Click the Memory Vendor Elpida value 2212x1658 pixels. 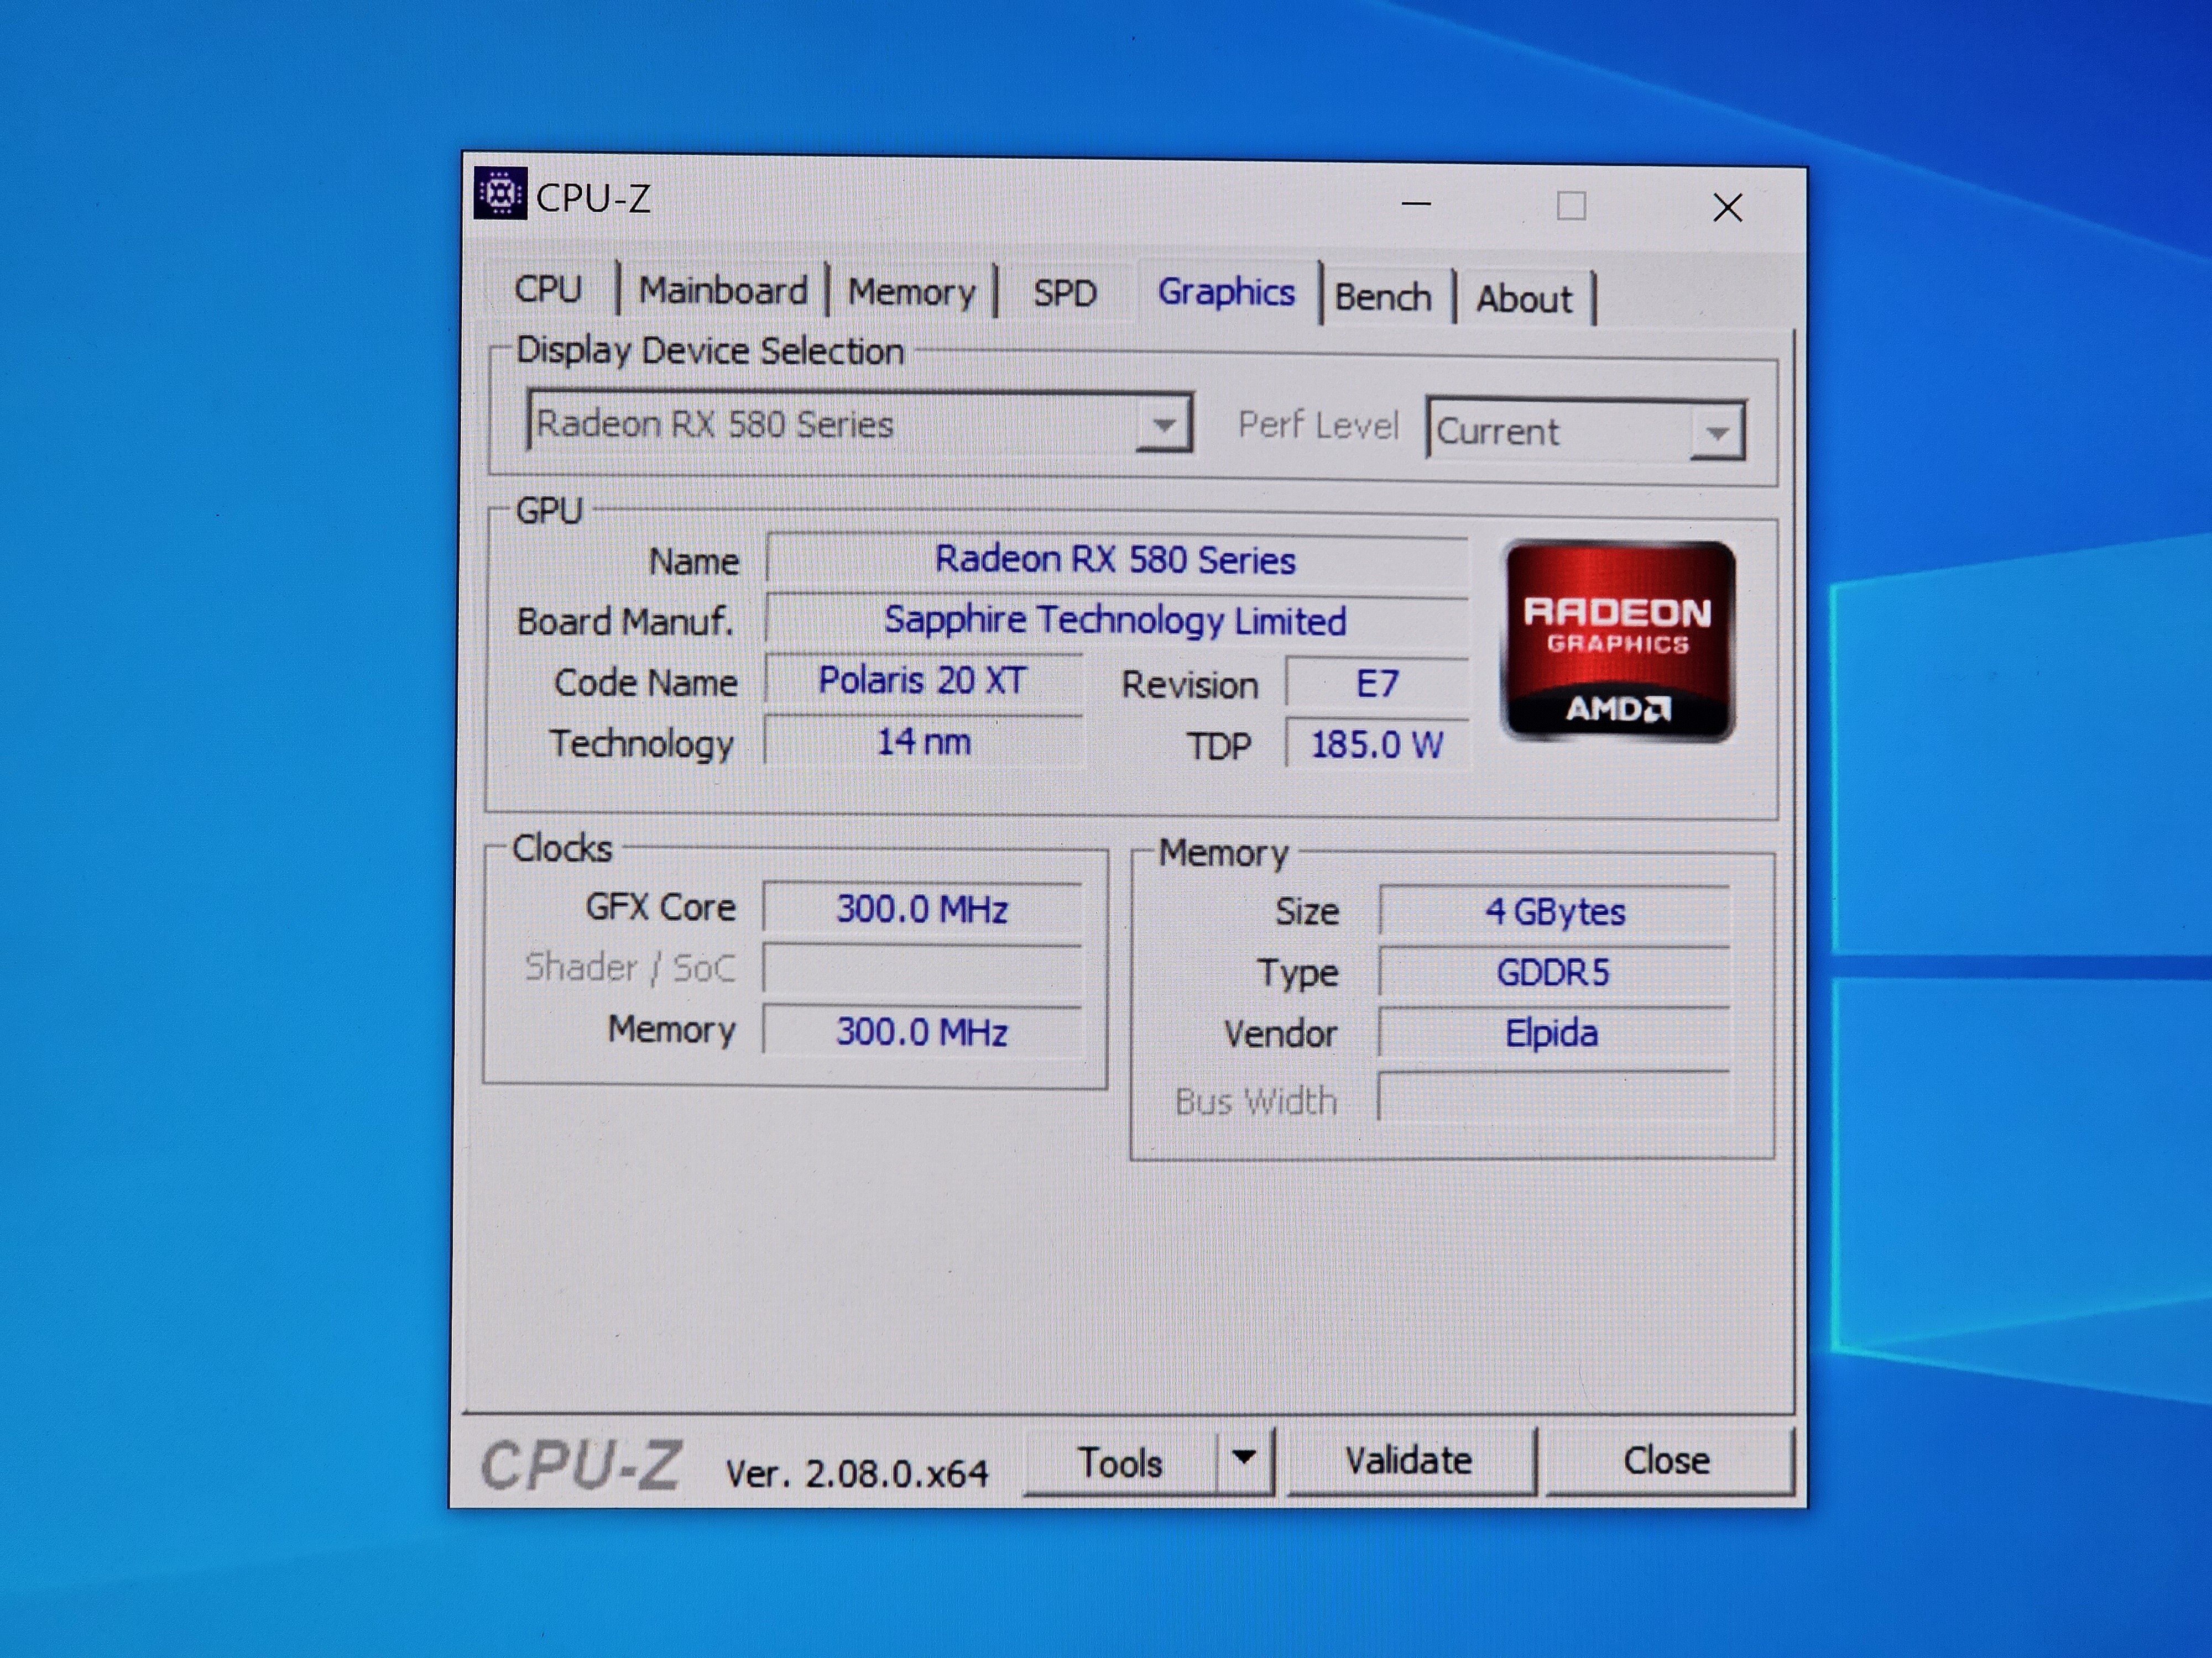pos(1553,1033)
